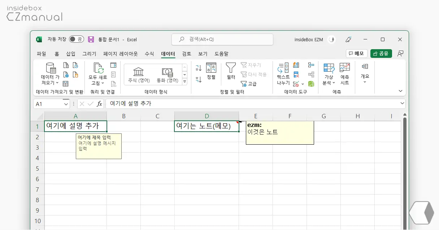
Task: Click Remove Duplicates icon
Action: (x=296, y=74)
